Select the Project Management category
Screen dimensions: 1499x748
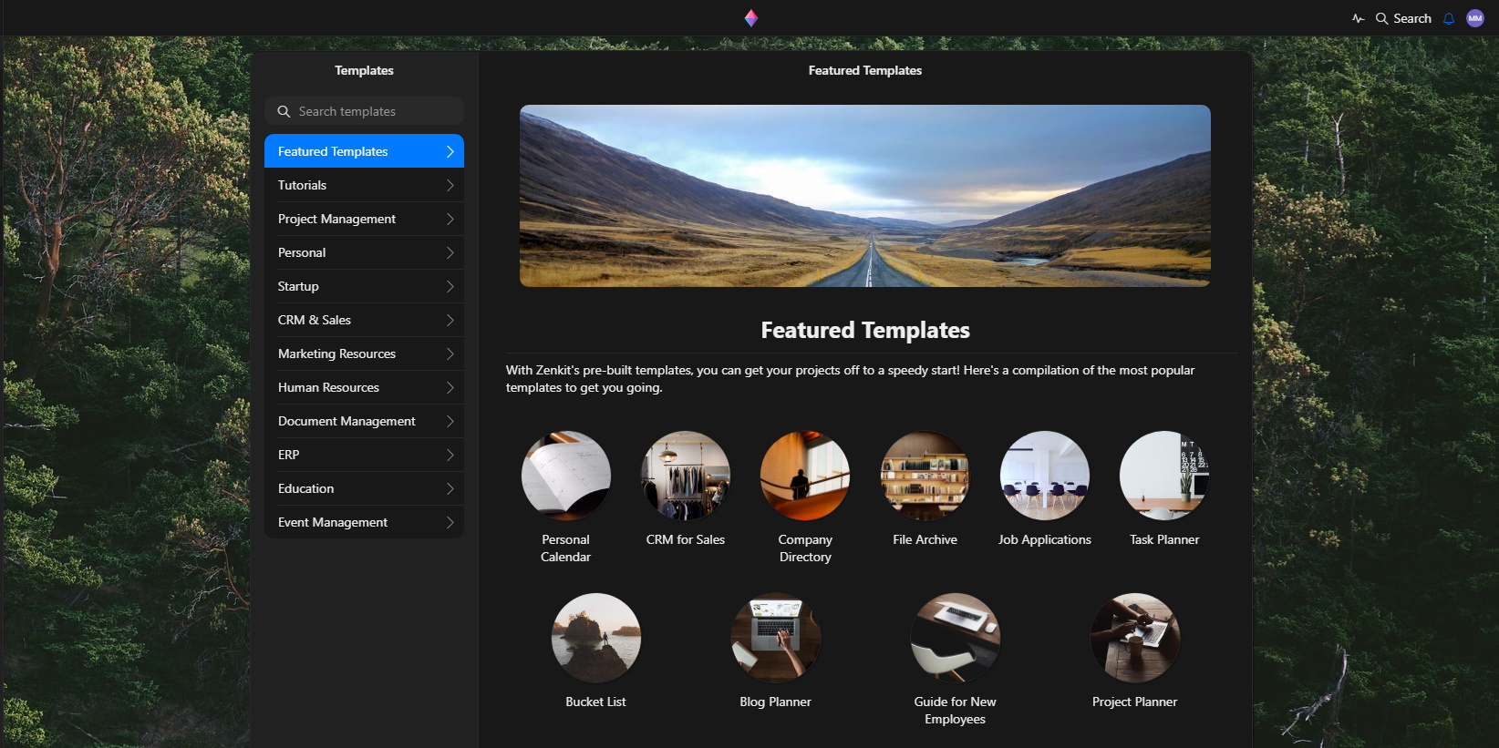pos(364,219)
